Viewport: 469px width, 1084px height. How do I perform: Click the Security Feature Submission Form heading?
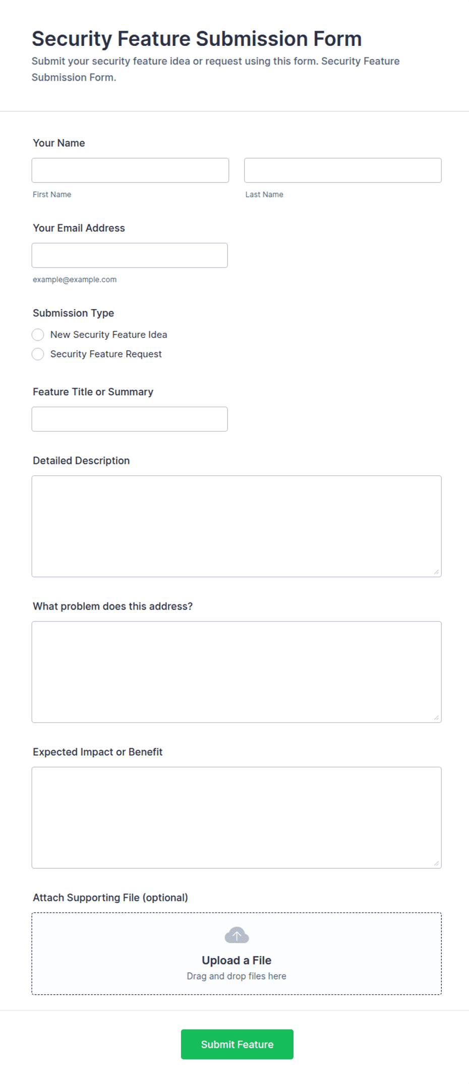(x=197, y=39)
